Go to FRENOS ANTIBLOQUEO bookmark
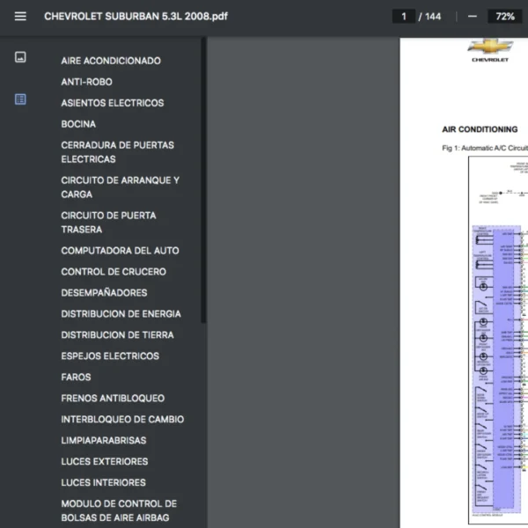Viewport: 528px width, 528px height. point(113,398)
